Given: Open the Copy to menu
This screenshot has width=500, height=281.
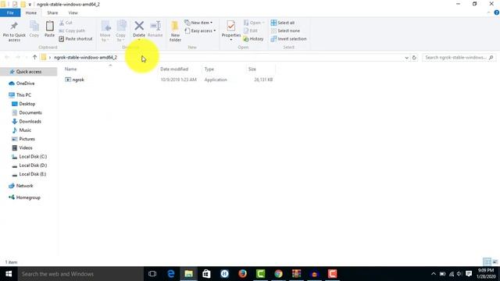Looking at the screenshot, I should pyautogui.click(x=121, y=31).
